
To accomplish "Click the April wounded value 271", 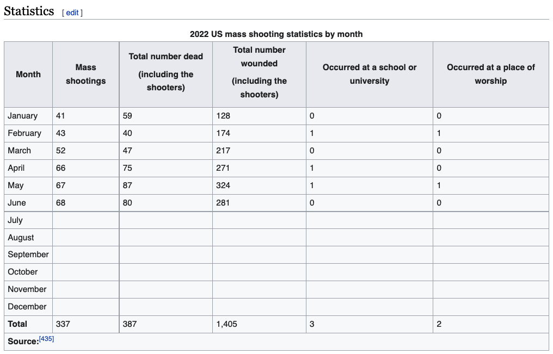I will (x=223, y=168).
